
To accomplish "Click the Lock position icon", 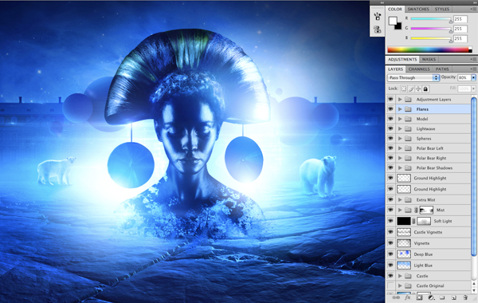I will pyautogui.click(x=418, y=89).
